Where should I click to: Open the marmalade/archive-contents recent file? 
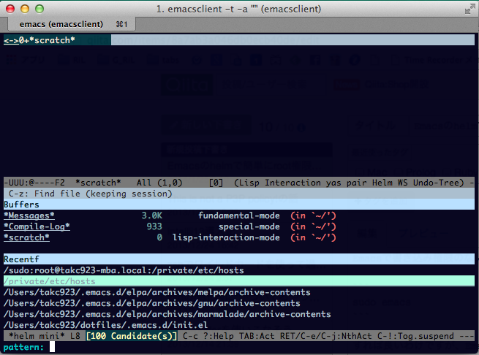click(167, 314)
